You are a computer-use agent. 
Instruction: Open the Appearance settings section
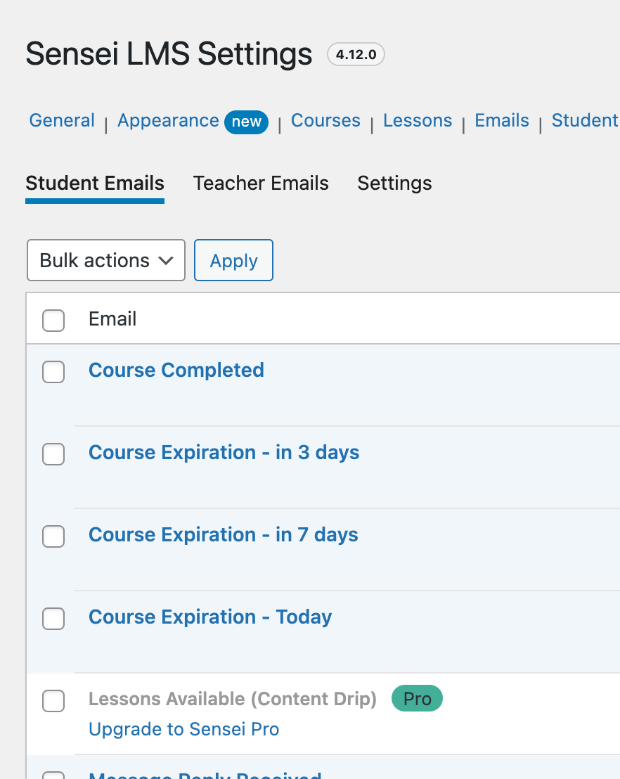(x=168, y=120)
